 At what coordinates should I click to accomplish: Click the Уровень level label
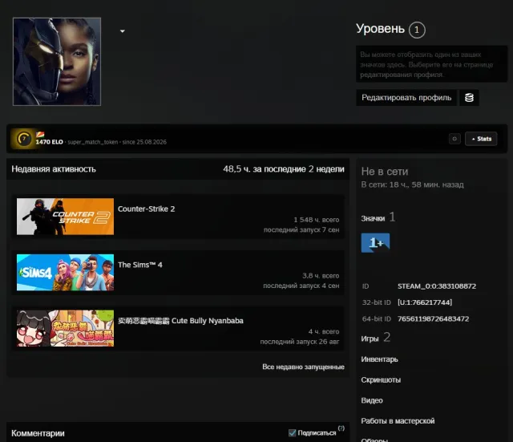tap(380, 29)
